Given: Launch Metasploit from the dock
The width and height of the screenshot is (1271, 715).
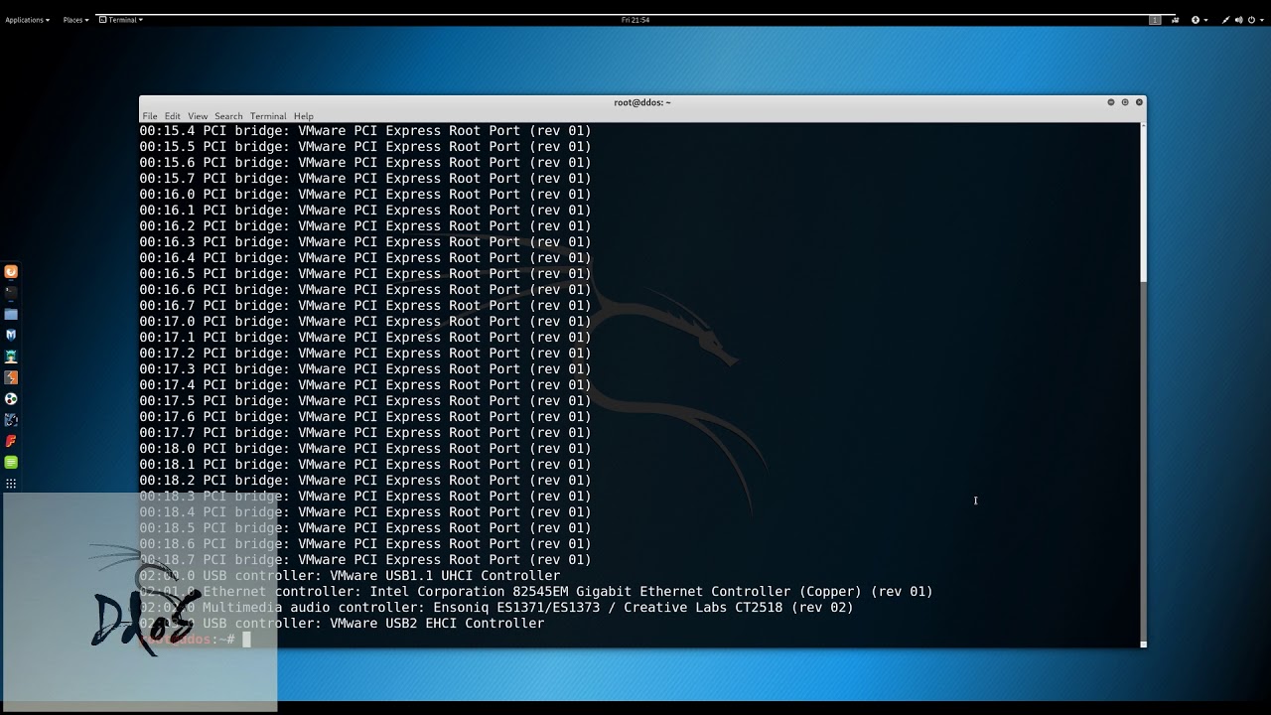Looking at the screenshot, I should tap(11, 336).
